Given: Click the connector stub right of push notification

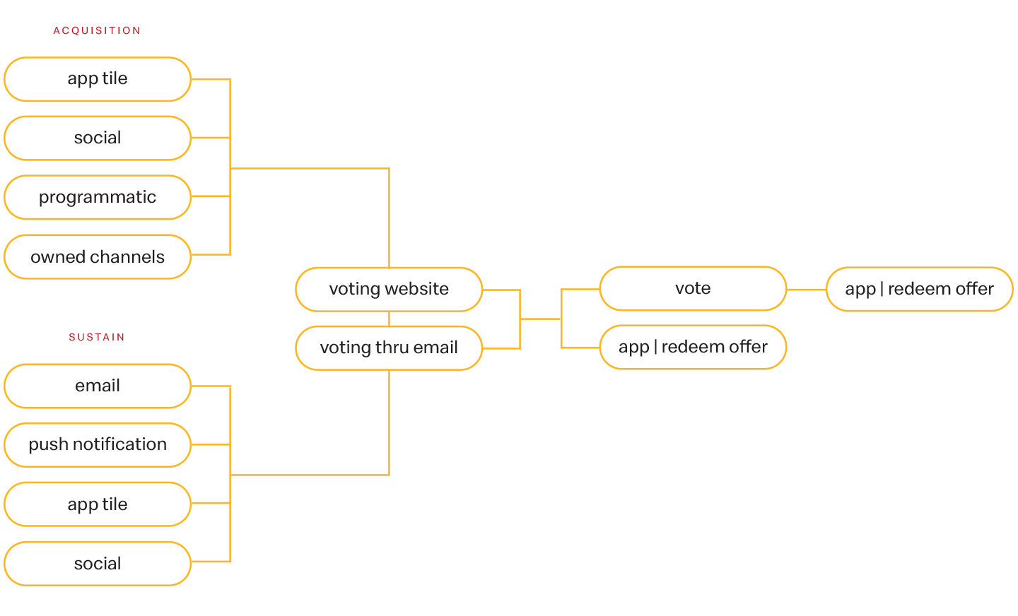Looking at the screenshot, I should (211, 444).
